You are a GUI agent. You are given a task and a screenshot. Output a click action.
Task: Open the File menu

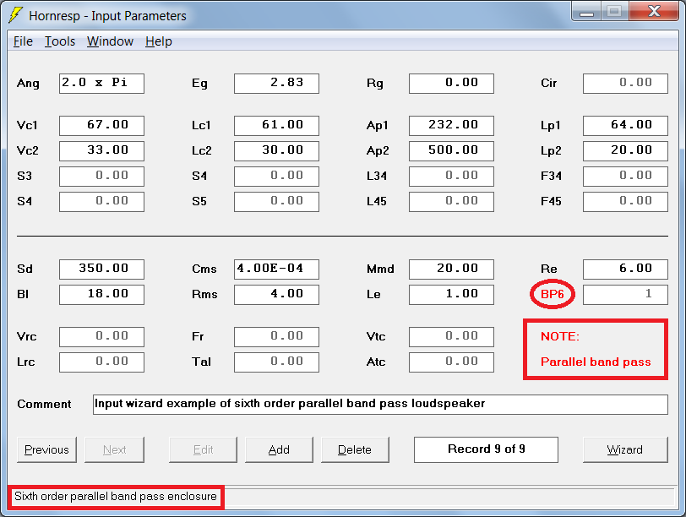click(x=23, y=41)
